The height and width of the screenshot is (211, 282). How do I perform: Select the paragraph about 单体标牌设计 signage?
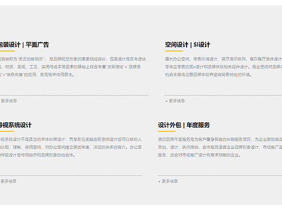click(x=71, y=147)
